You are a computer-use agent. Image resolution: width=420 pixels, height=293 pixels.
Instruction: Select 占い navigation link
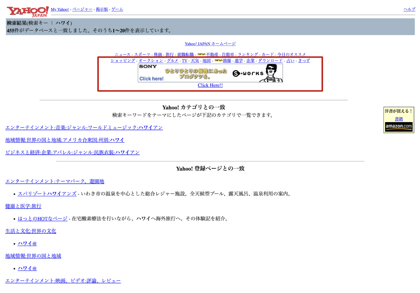[x=290, y=61]
